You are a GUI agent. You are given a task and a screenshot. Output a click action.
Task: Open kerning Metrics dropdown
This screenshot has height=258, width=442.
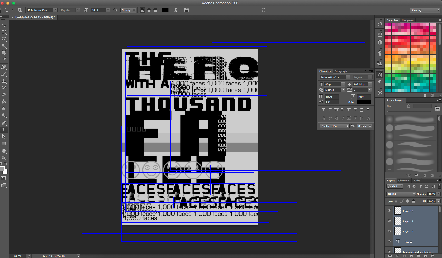343,90
